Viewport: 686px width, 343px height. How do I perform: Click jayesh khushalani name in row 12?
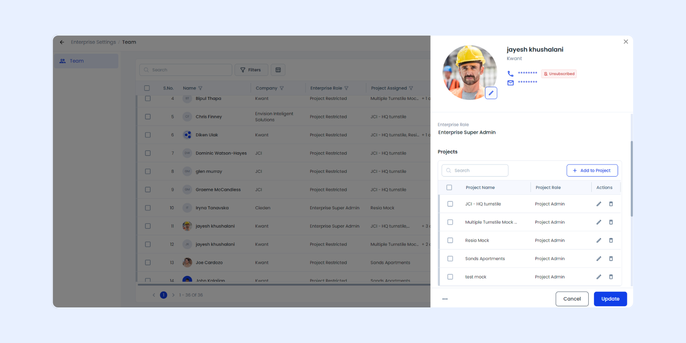coord(215,244)
